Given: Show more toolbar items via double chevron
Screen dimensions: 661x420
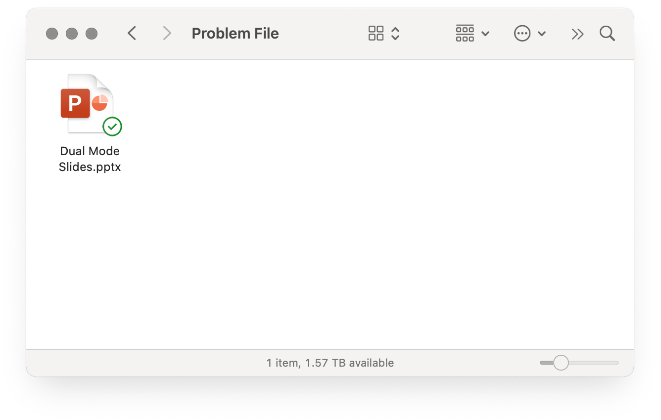Looking at the screenshot, I should [x=577, y=34].
